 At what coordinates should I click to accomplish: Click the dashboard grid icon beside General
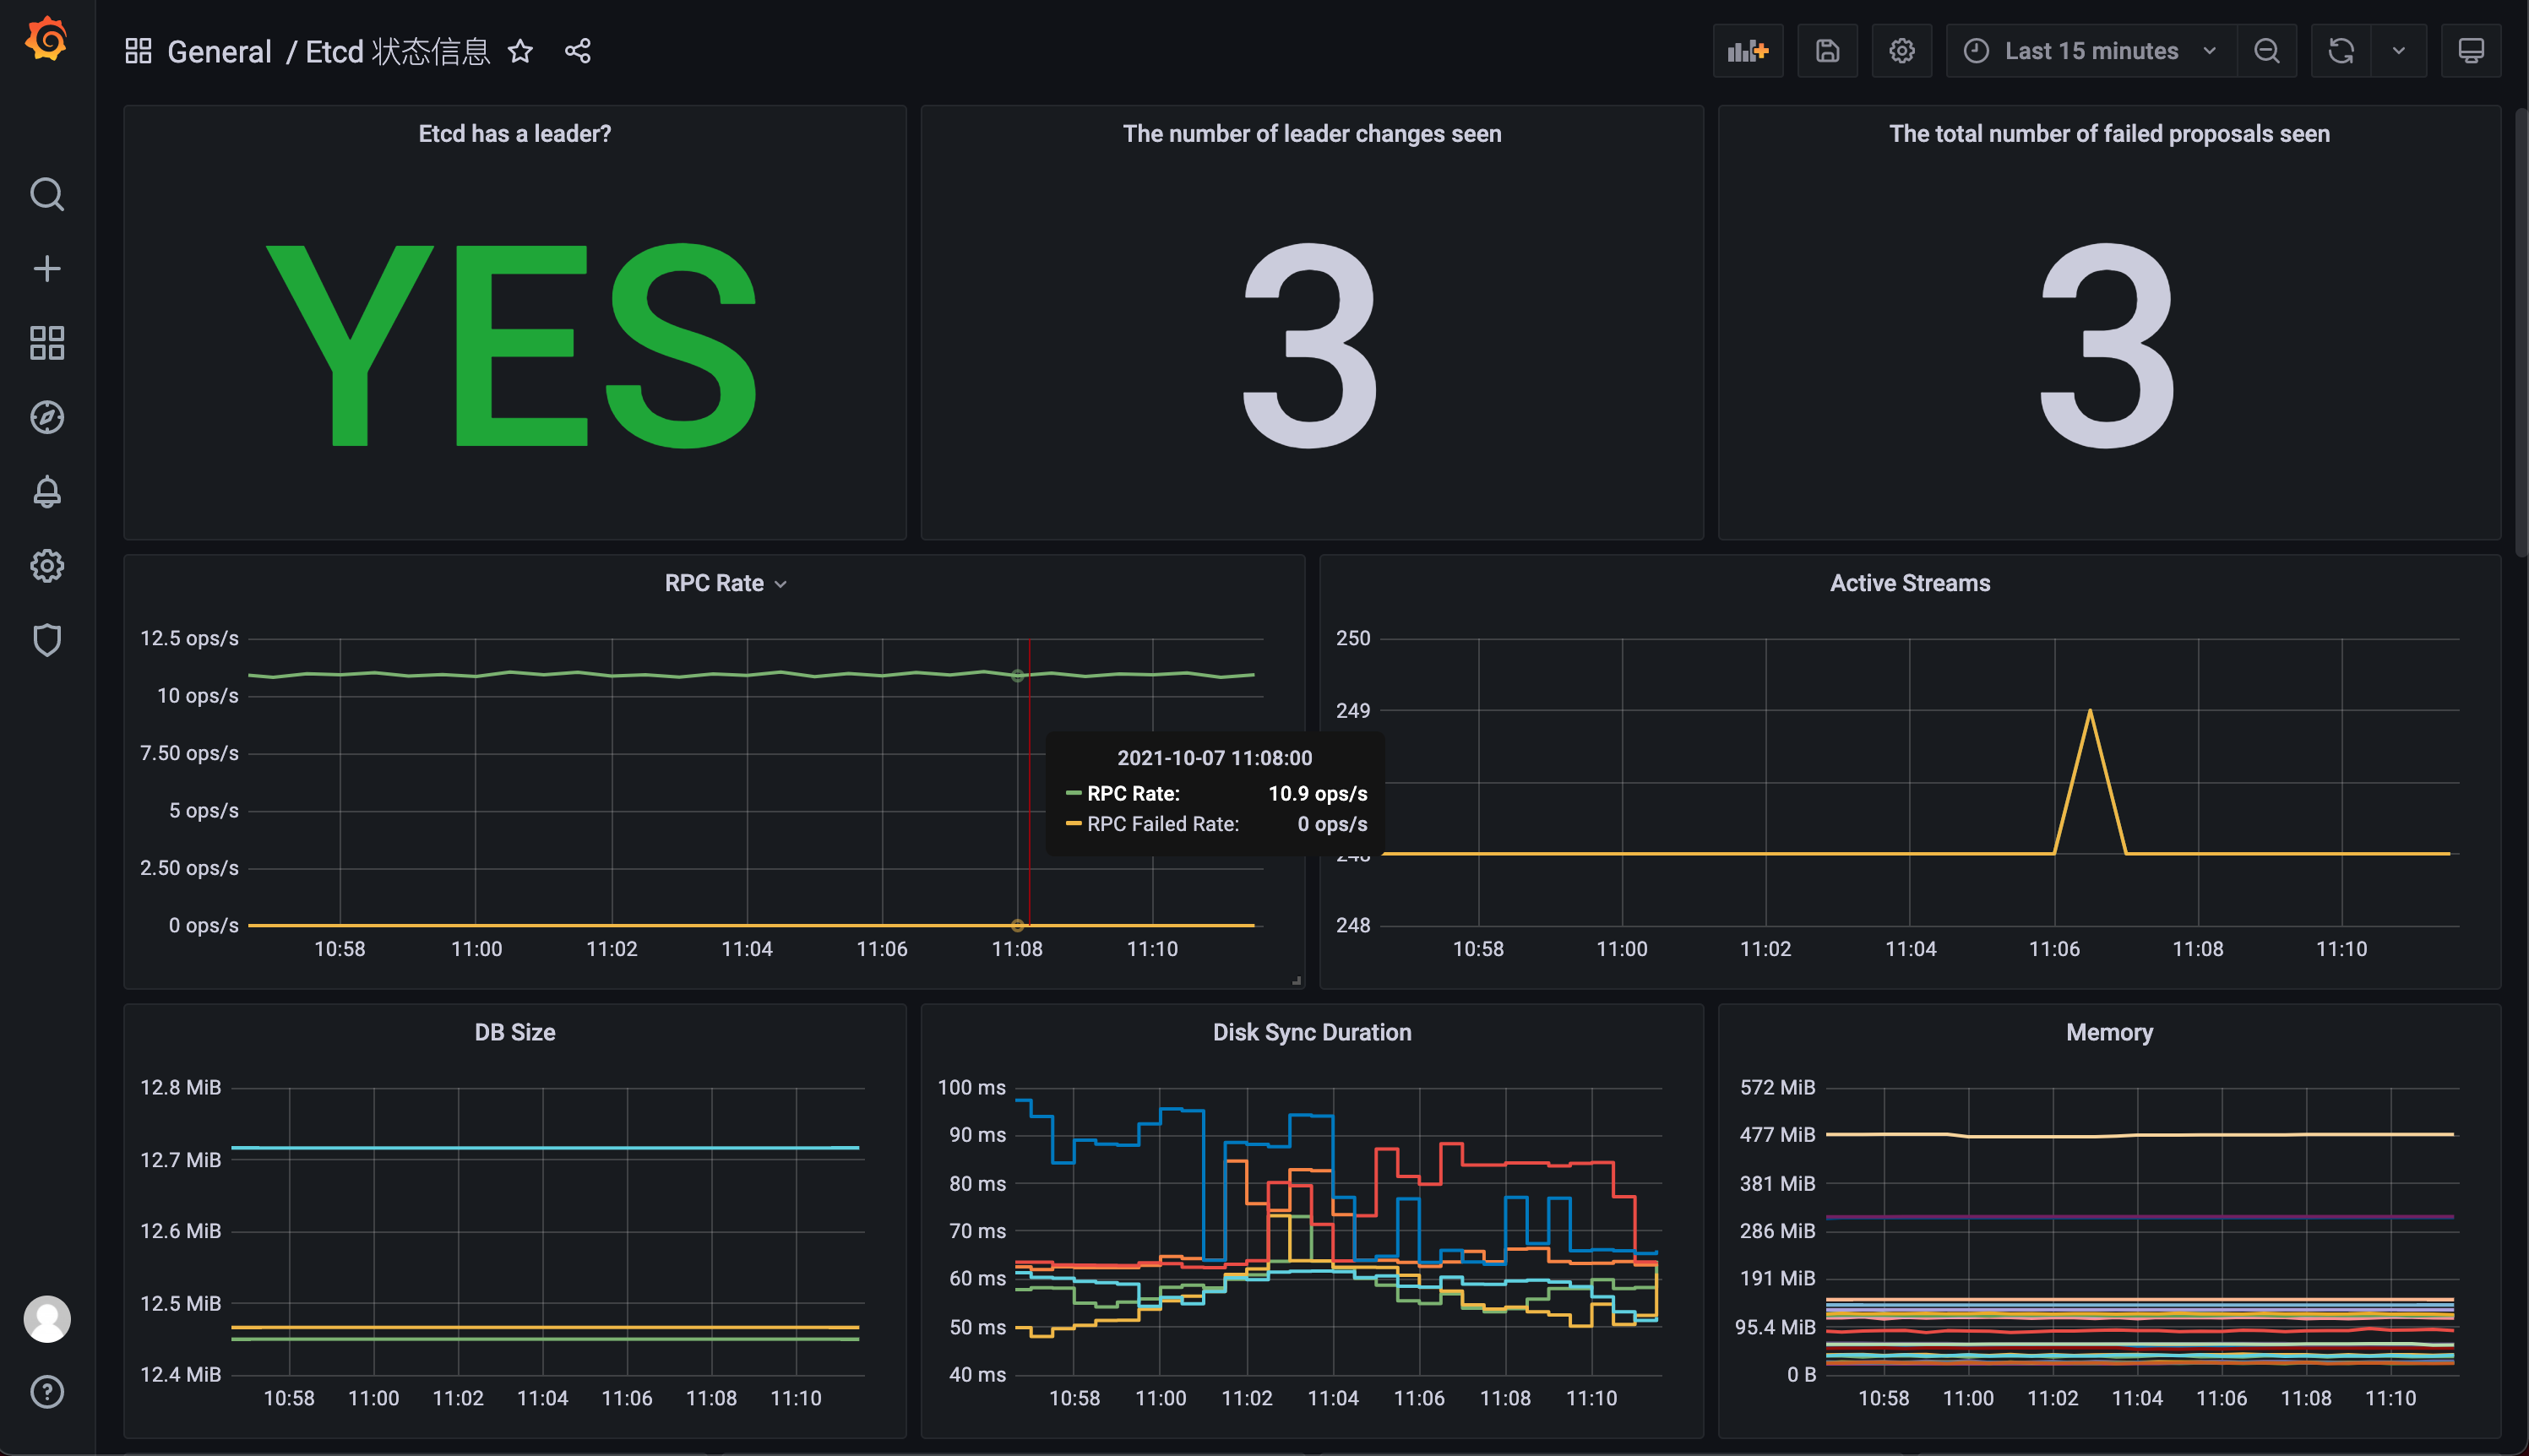tap(138, 51)
